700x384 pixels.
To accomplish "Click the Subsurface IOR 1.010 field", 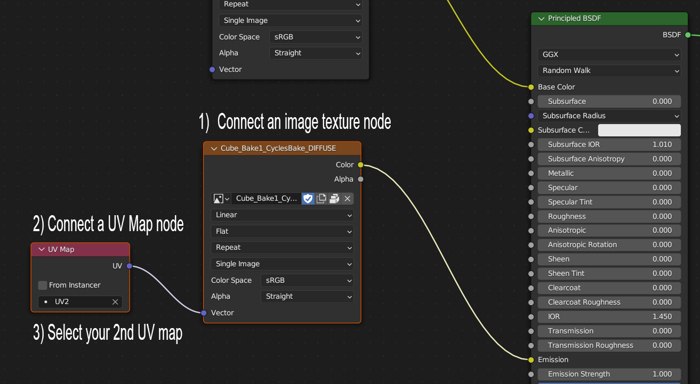I will click(609, 144).
